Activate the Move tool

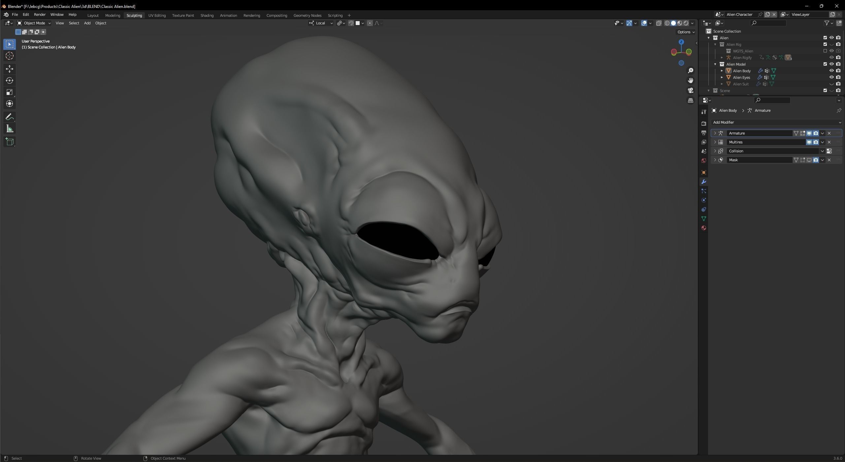click(10, 69)
